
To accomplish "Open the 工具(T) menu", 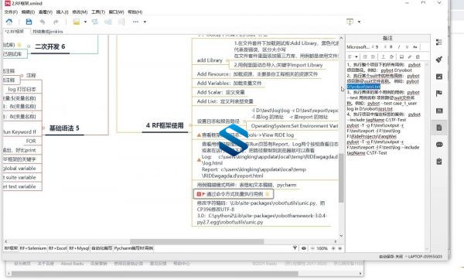I will click(98, 12).
